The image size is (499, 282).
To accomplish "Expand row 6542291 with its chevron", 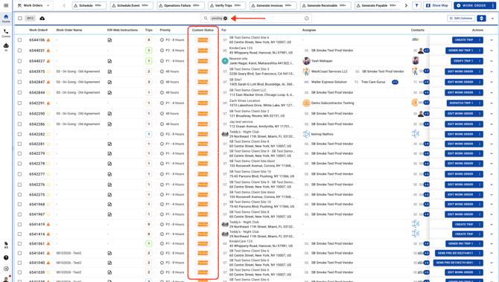I will pyautogui.click(x=492, y=103).
